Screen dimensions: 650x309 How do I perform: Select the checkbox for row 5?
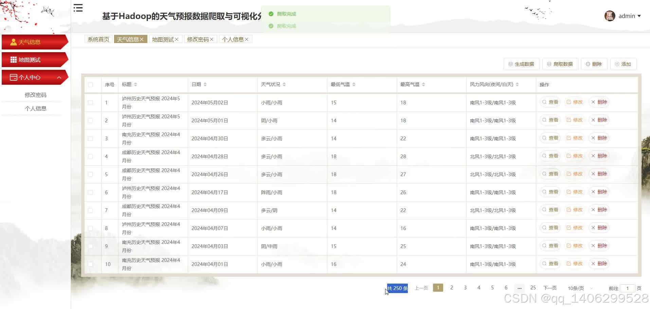[x=90, y=174]
